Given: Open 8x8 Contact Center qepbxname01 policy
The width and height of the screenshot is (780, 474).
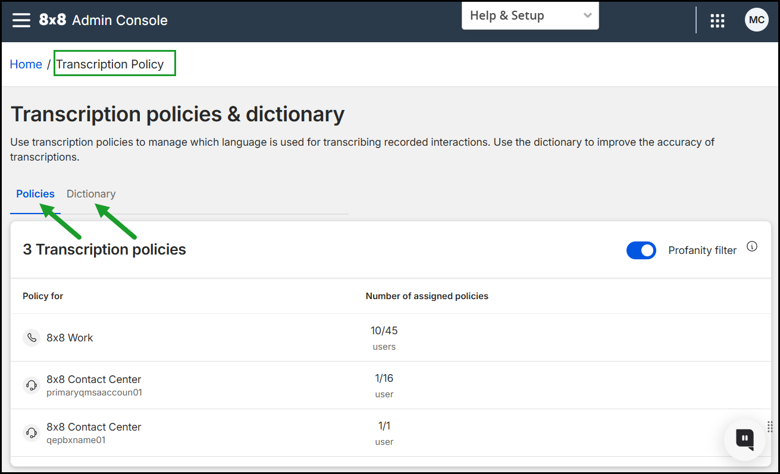Looking at the screenshot, I should (391, 433).
